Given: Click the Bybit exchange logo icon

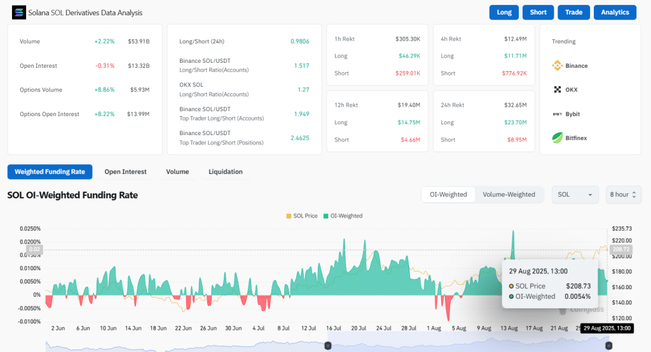Looking at the screenshot, I should tap(558, 114).
